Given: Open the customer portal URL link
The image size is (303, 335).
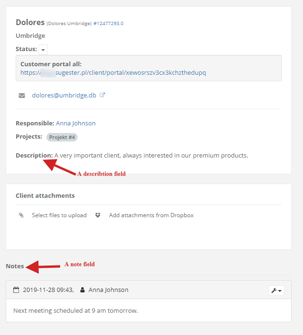Looking at the screenshot, I should tap(113, 73).
